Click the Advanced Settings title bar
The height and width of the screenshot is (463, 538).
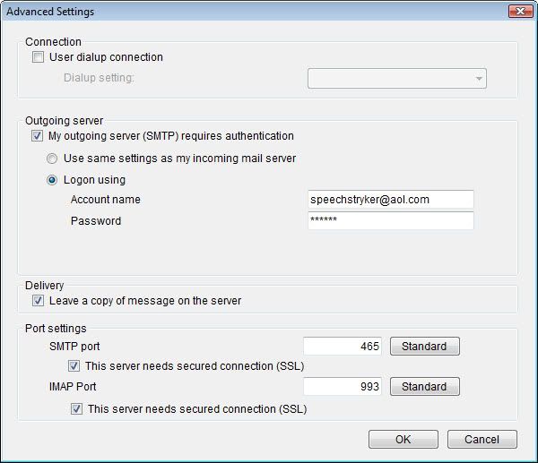click(x=254, y=12)
